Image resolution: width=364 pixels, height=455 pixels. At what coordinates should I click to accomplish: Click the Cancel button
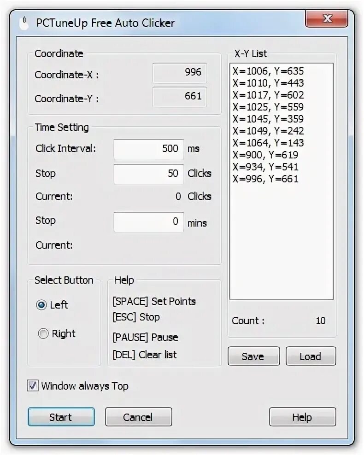139,417
